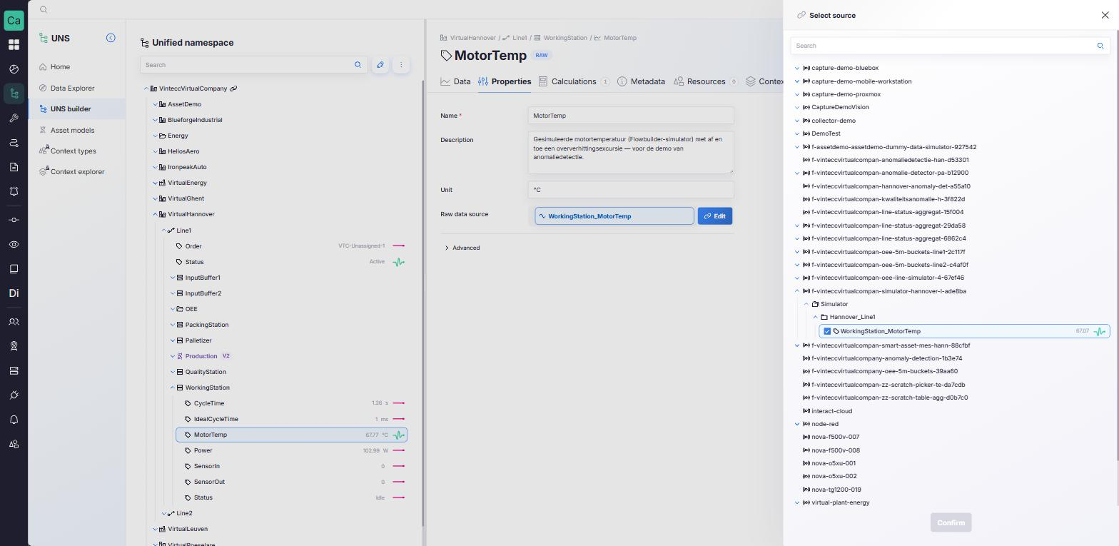This screenshot has height=546, width=1119.
Task: Open Data Explorer in the UNS menu
Action: [x=72, y=89]
